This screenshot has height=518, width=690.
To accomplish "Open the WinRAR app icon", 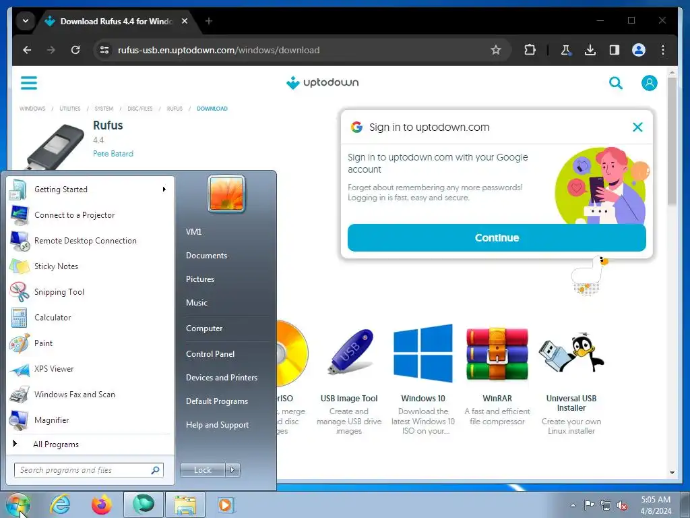I will pos(497,355).
